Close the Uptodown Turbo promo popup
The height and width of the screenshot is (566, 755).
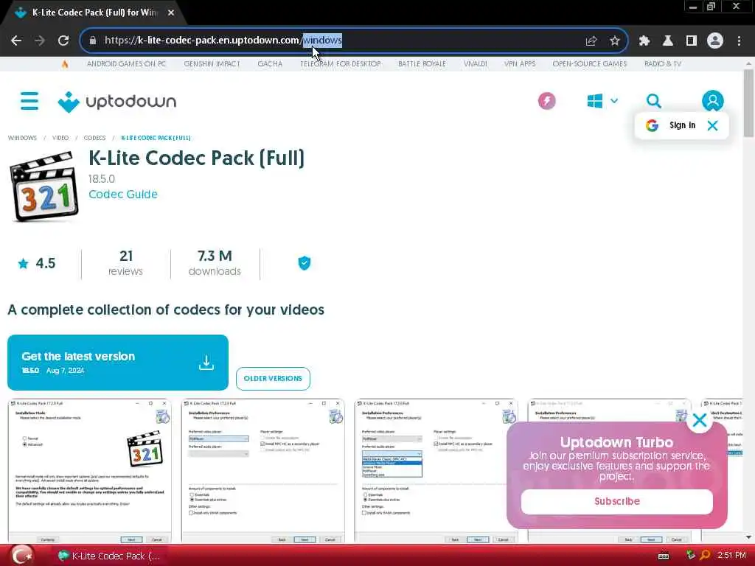(x=699, y=420)
